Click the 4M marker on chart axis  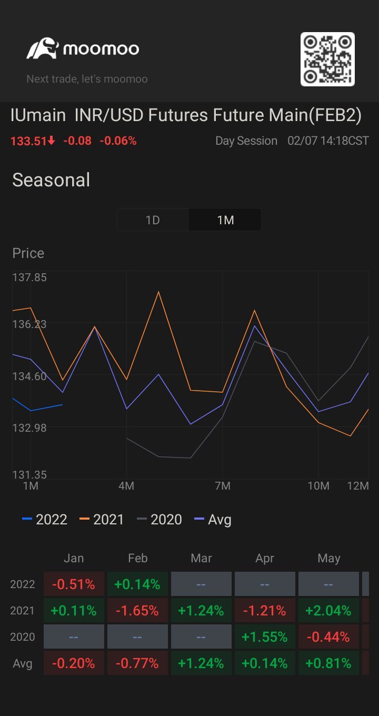[x=126, y=486]
